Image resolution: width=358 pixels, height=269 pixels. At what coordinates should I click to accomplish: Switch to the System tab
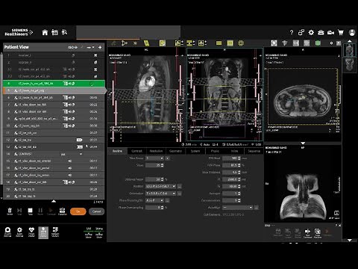coord(195,151)
